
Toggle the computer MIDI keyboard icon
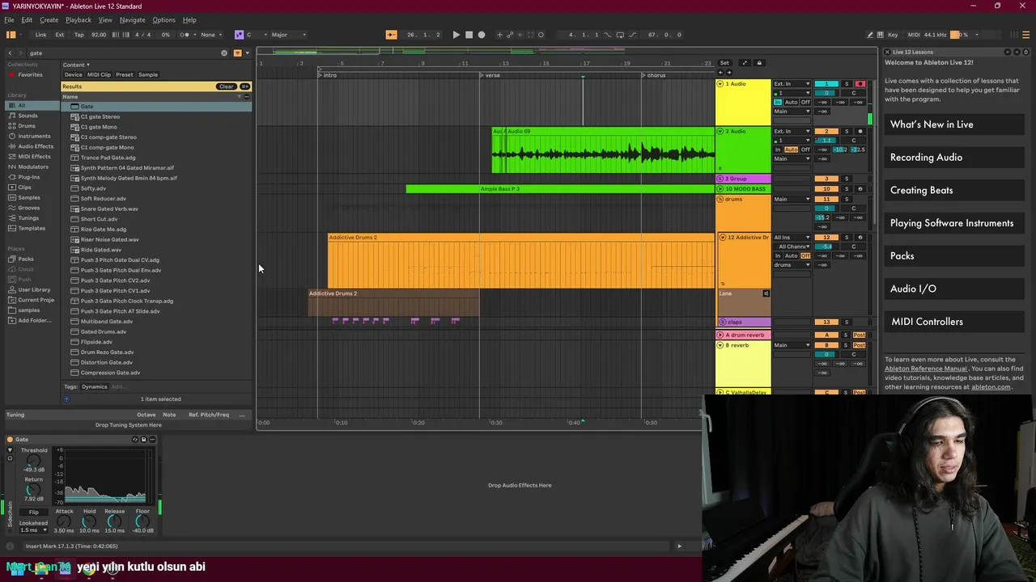click(881, 35)
